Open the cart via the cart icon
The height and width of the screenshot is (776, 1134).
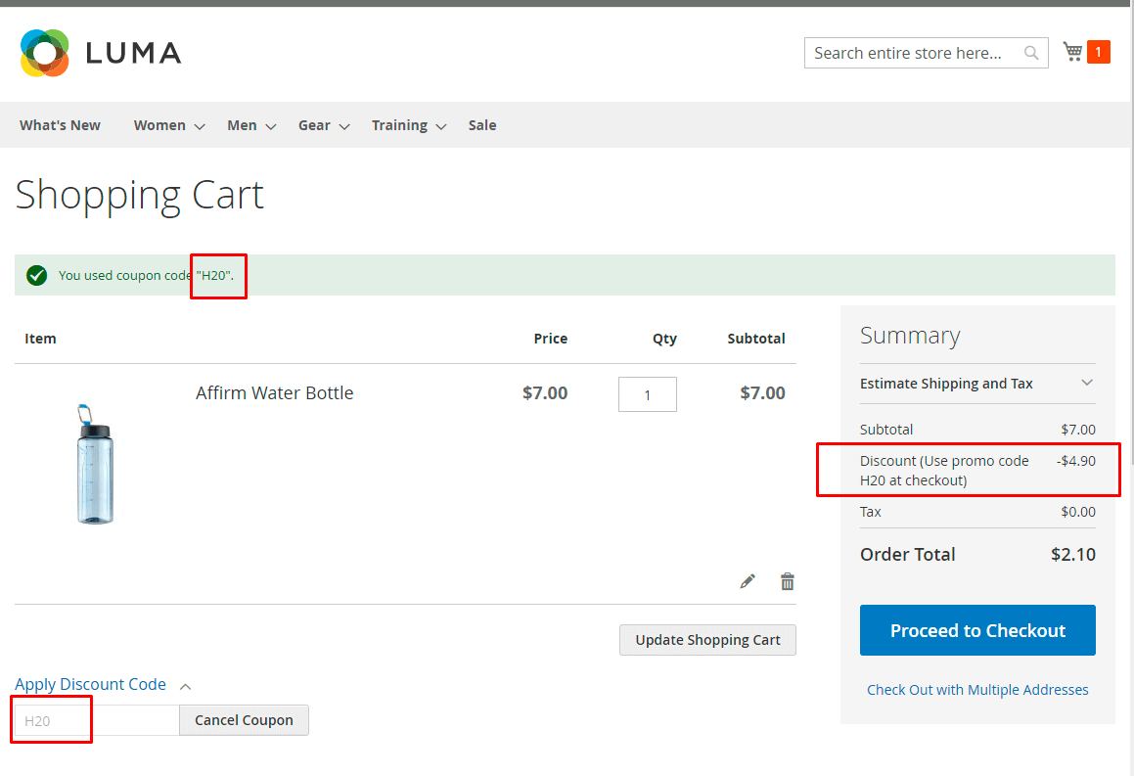coord(1072,51)
